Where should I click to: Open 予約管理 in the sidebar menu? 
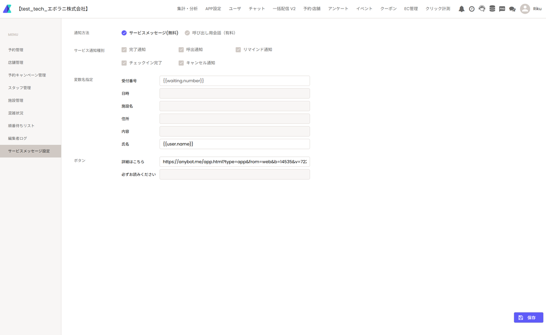click(16, 50)
